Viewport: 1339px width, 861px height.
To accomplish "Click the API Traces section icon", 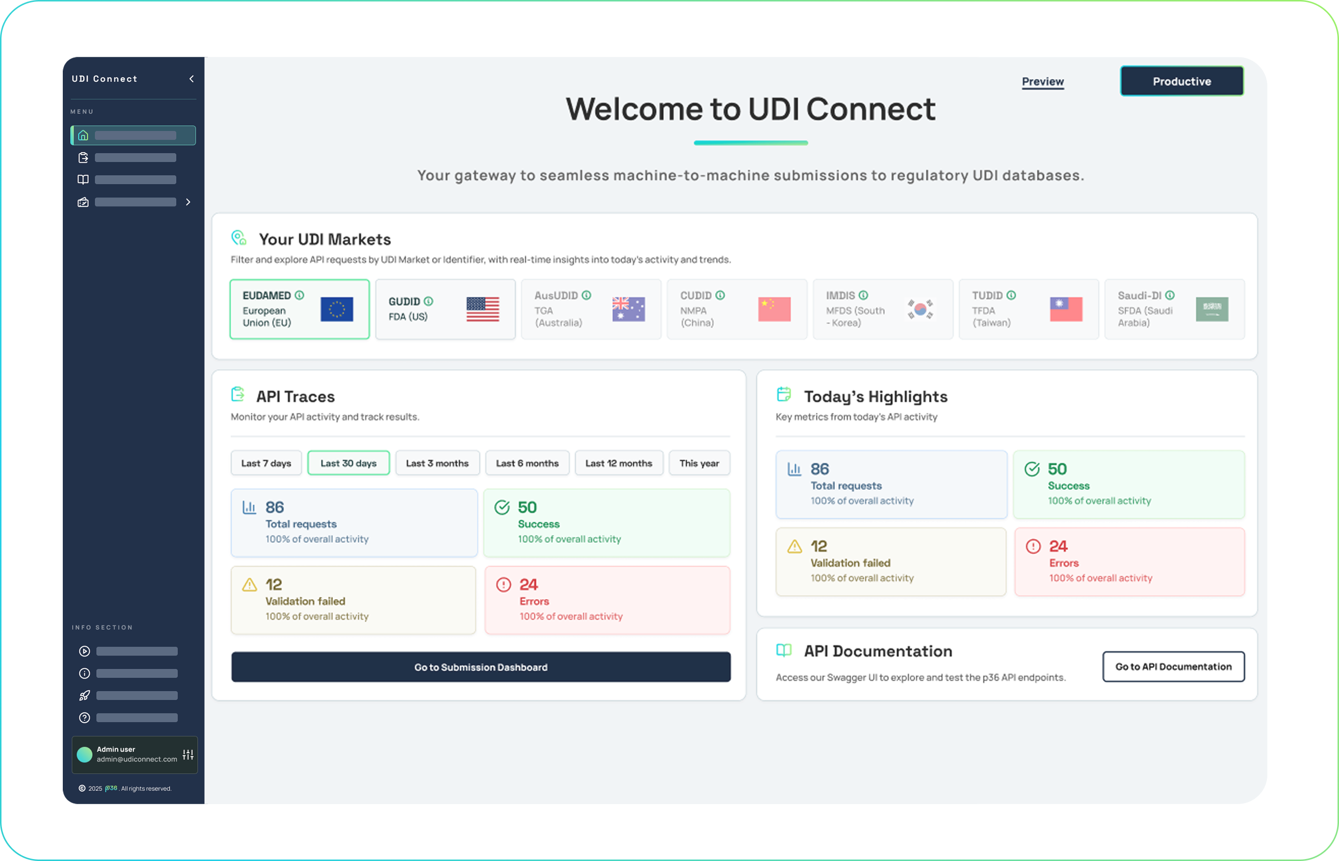I will [238, 395].
